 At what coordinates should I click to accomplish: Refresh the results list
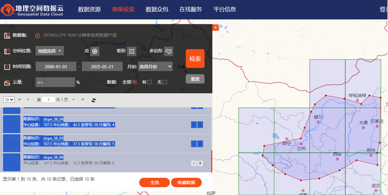click(94, 100)
